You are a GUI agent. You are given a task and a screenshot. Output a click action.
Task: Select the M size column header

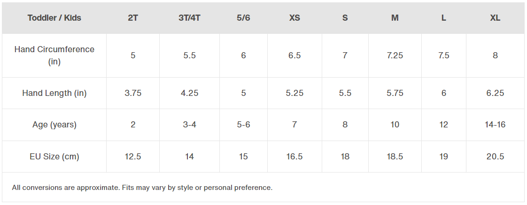[x=395, y=18]
